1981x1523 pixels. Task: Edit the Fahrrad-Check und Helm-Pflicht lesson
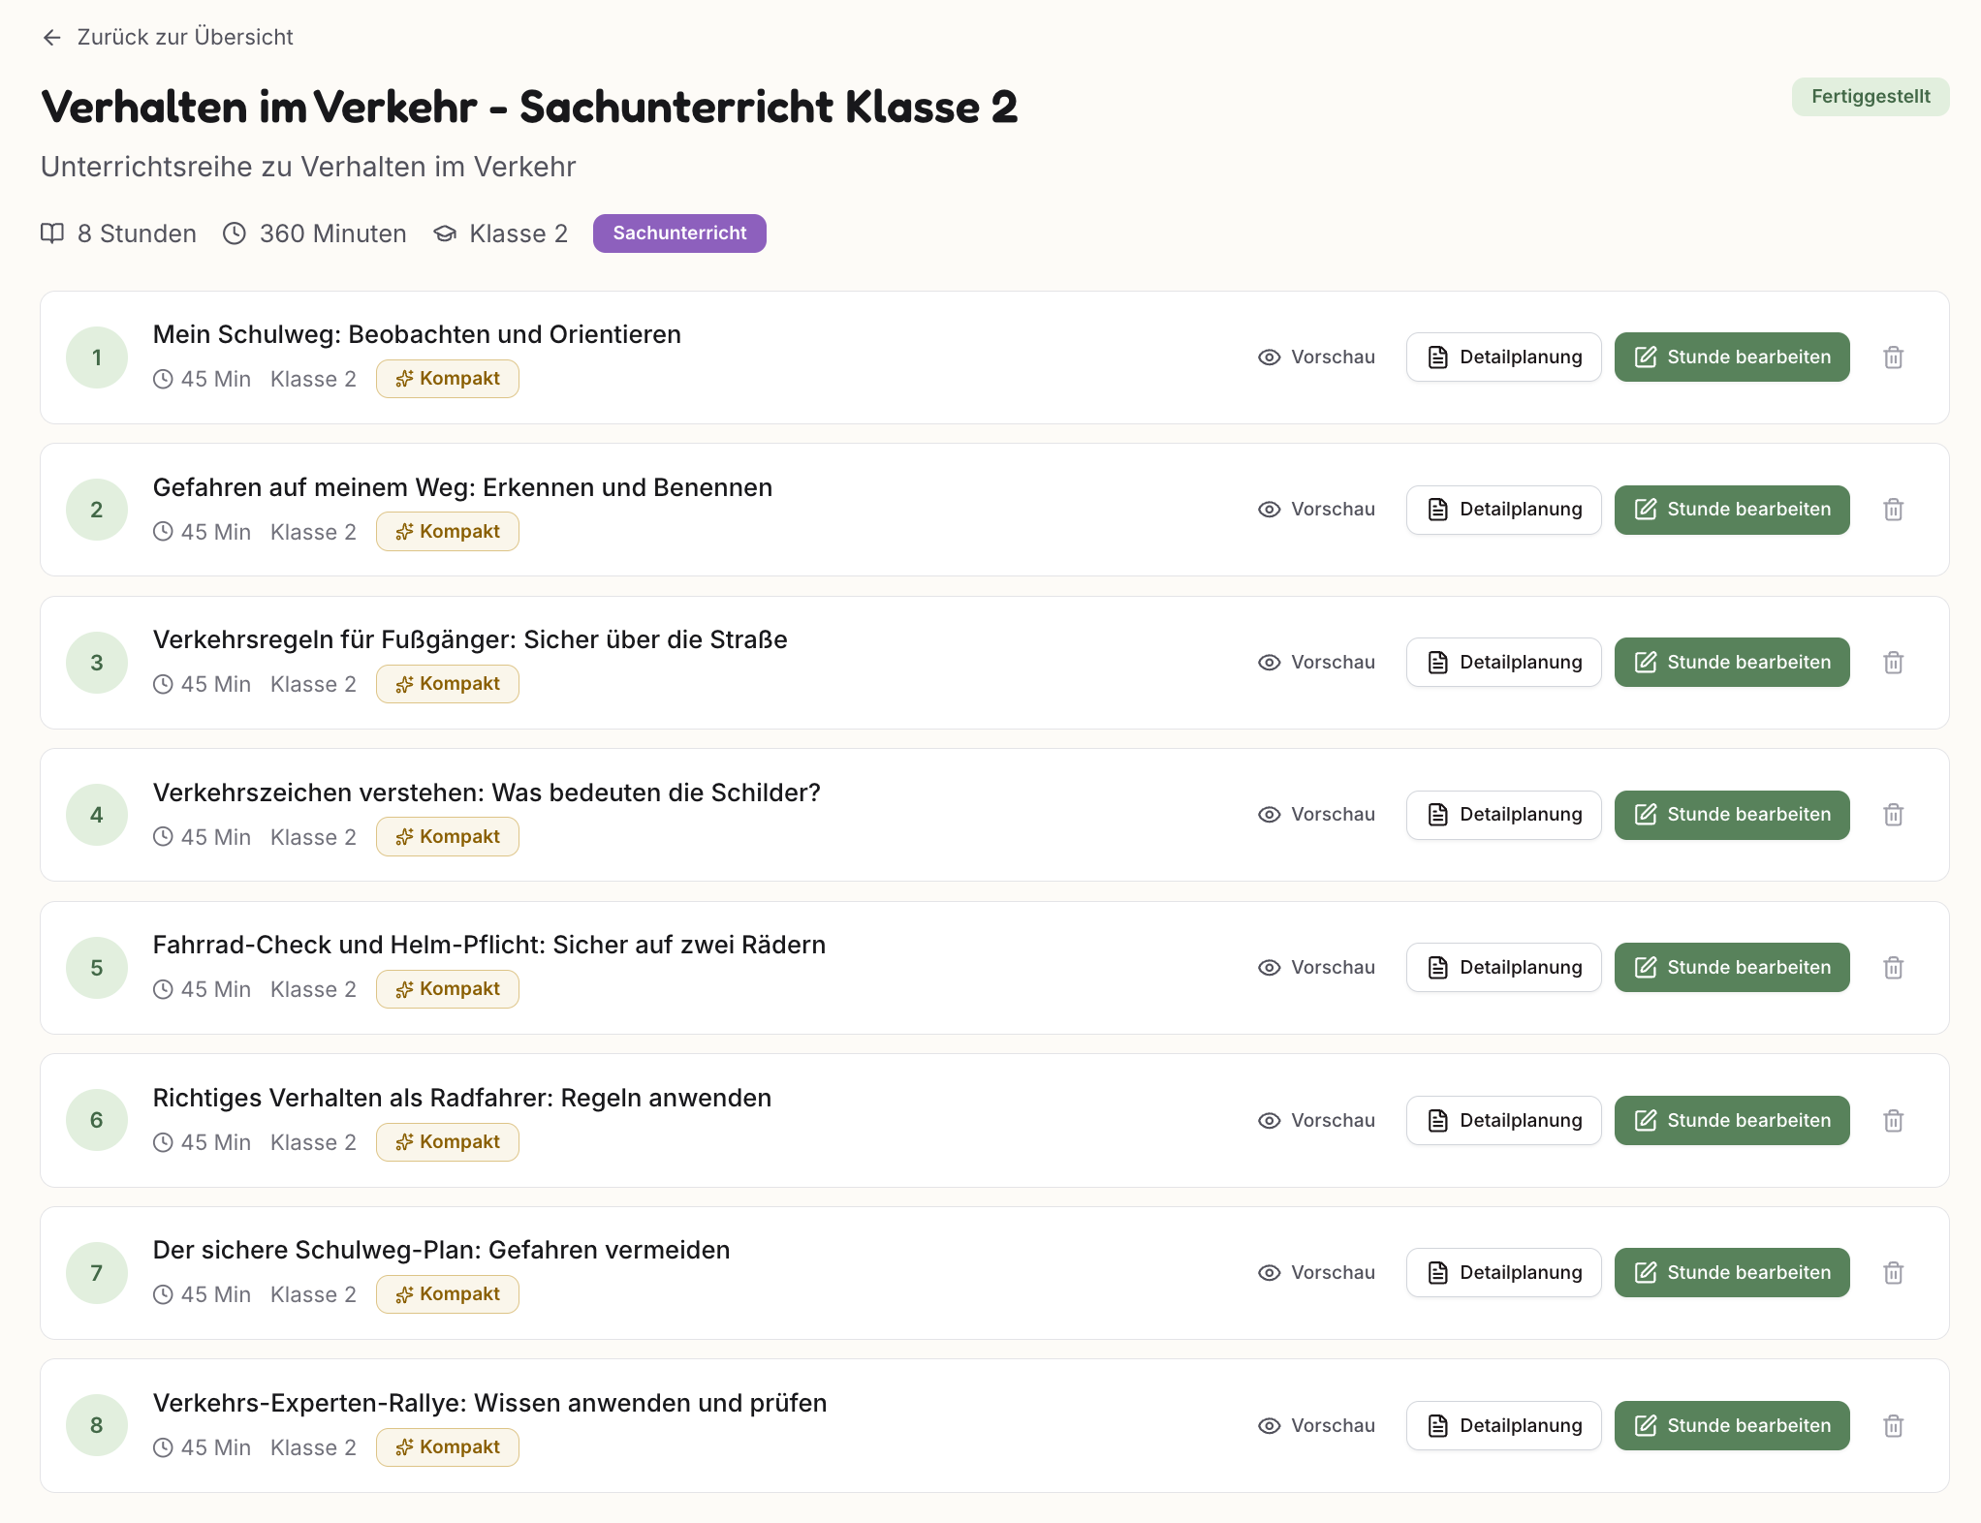(1731, 968)
